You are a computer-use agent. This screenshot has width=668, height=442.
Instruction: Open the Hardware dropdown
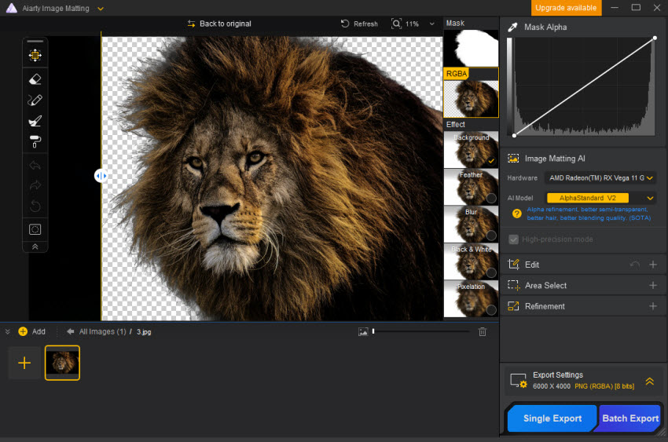click(x=600, y=178)
